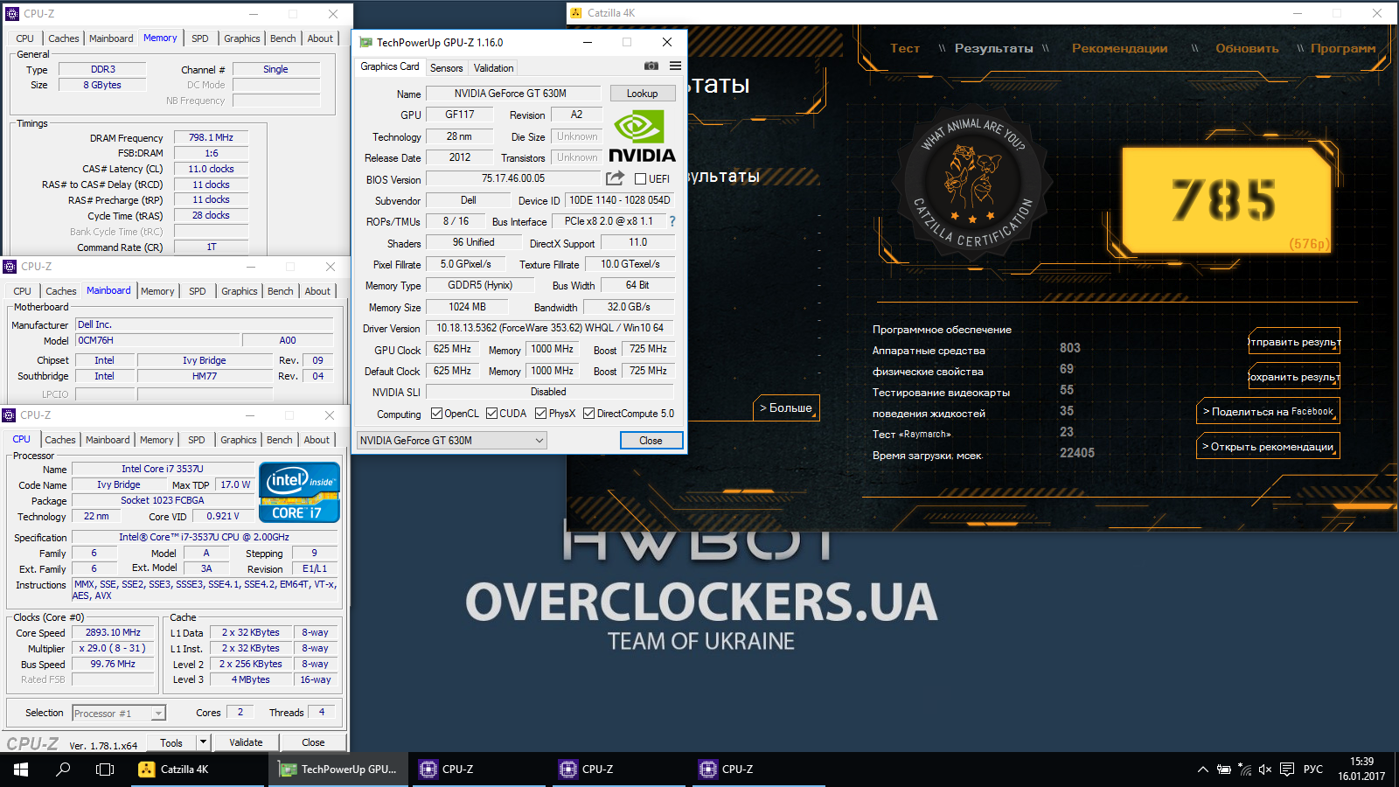Click the muted volume tray icon
This screenshot has height=787, width=1399.
[1265, 770]
